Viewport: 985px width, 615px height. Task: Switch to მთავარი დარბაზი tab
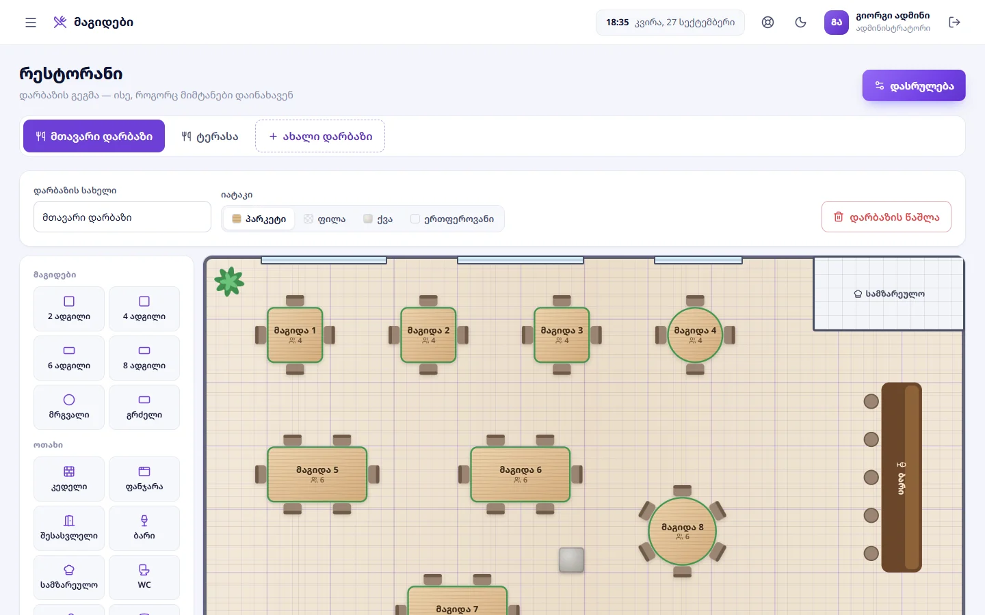(94, 136)
